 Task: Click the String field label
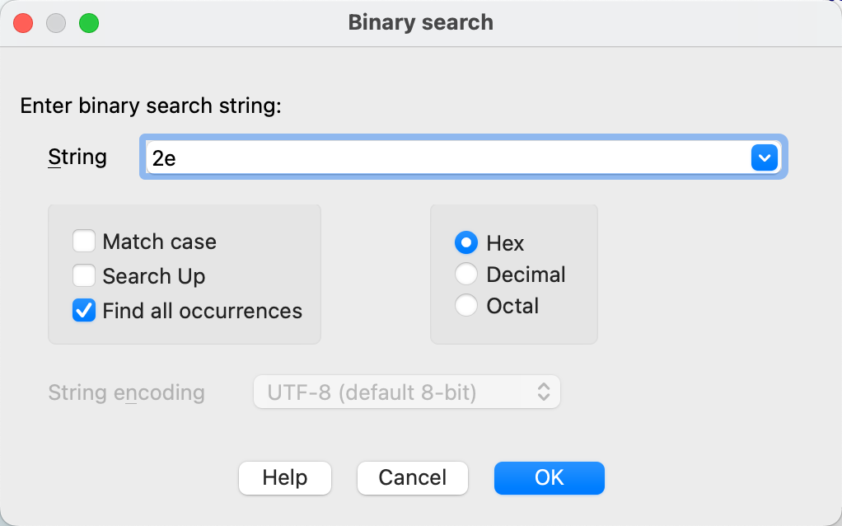(77, 157)
